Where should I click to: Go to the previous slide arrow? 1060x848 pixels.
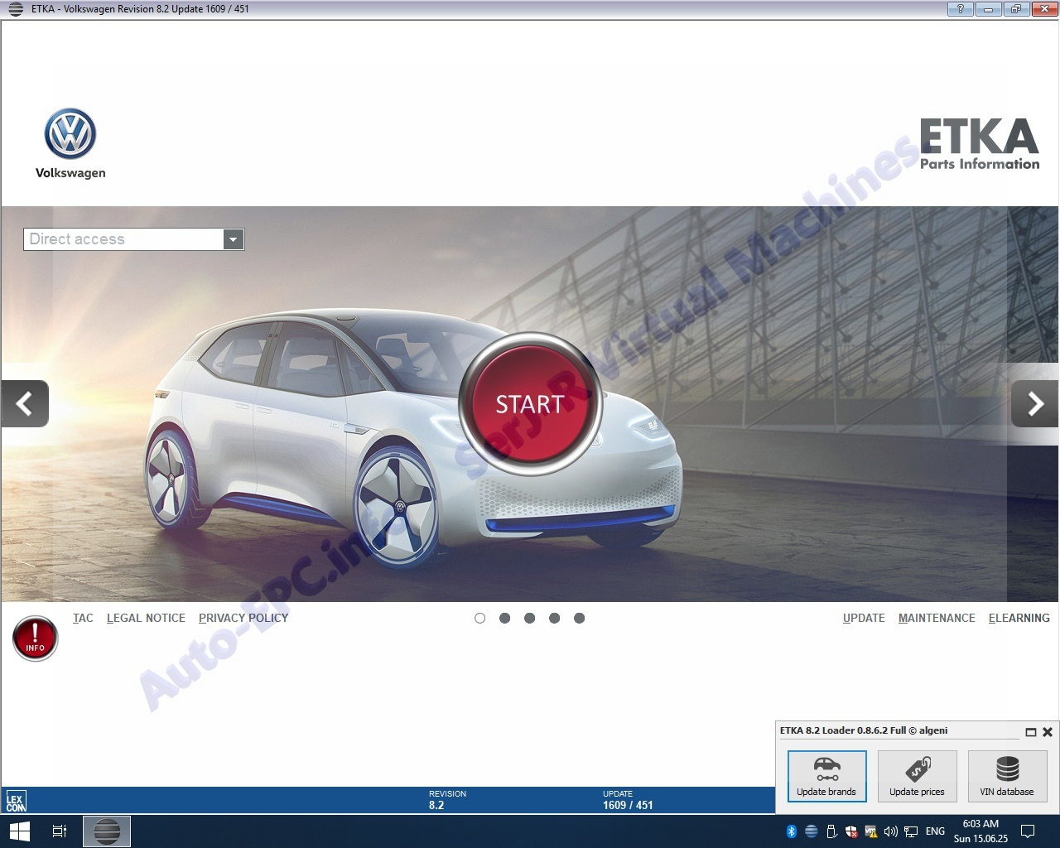click(25, 403)
